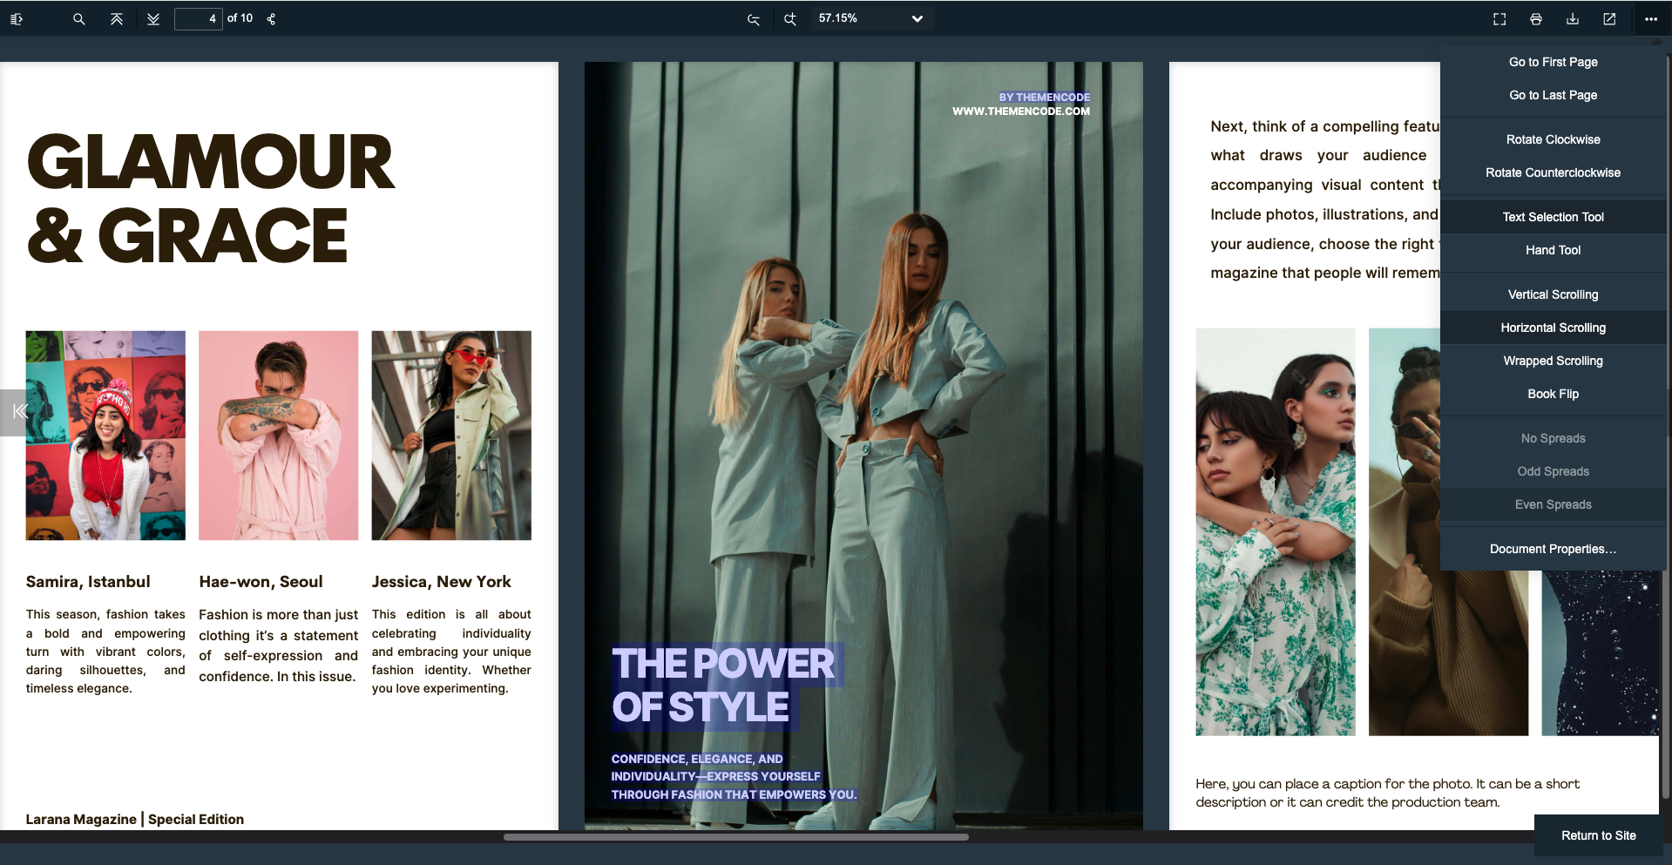1672x865 pixels.
Task: Enable the Hand Tool
Action: (1553, 250)
